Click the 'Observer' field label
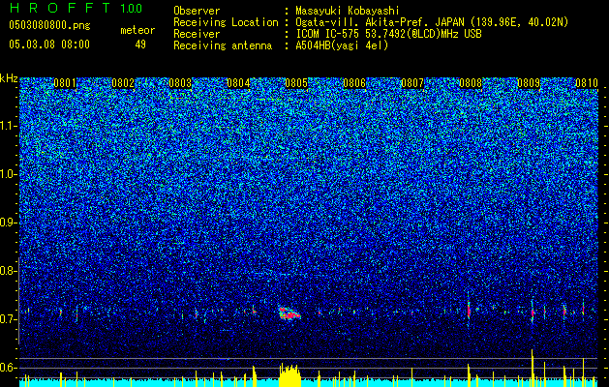Image resolution: width=609 pixels, height=387 pixels. coord(197,11)
